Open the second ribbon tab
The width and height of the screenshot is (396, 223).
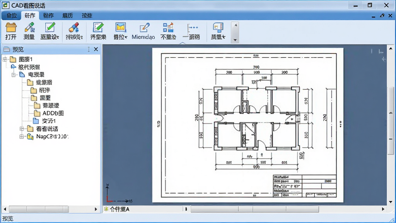click(30, 15)
